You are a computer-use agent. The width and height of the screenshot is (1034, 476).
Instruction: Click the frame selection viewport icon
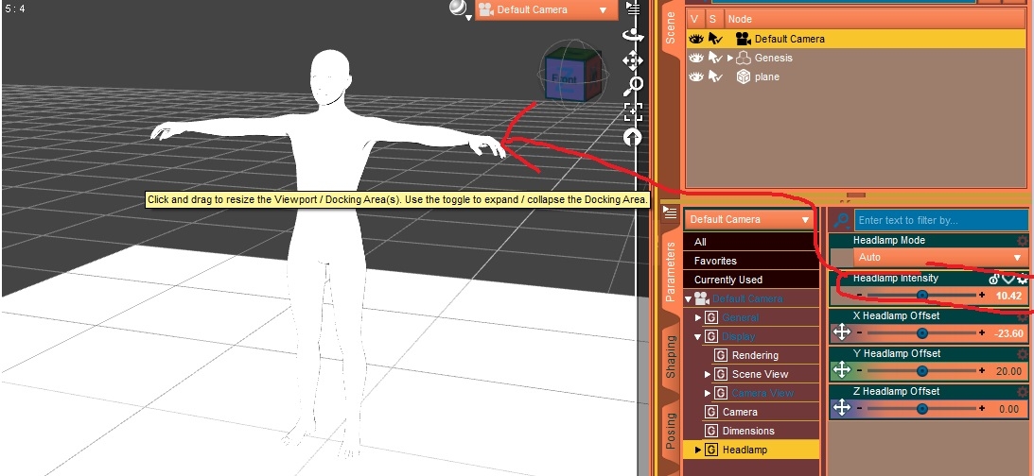click(x=632, y=112)
